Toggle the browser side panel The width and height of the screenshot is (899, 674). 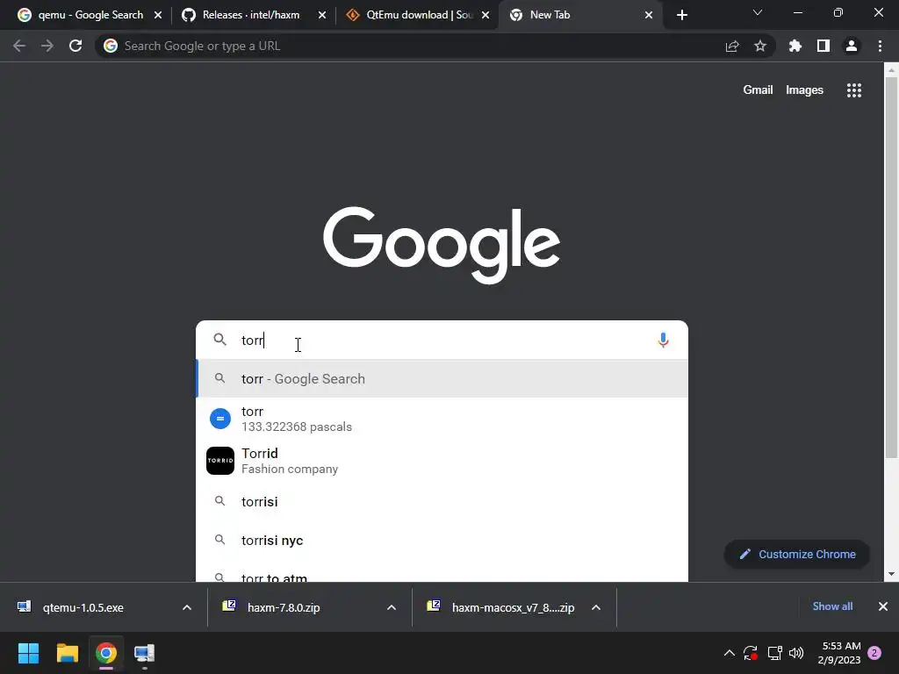[x=823, y=46]
